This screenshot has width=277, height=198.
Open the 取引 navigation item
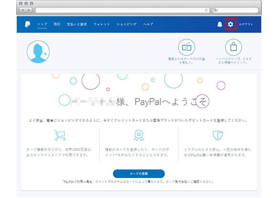(57, 24)
